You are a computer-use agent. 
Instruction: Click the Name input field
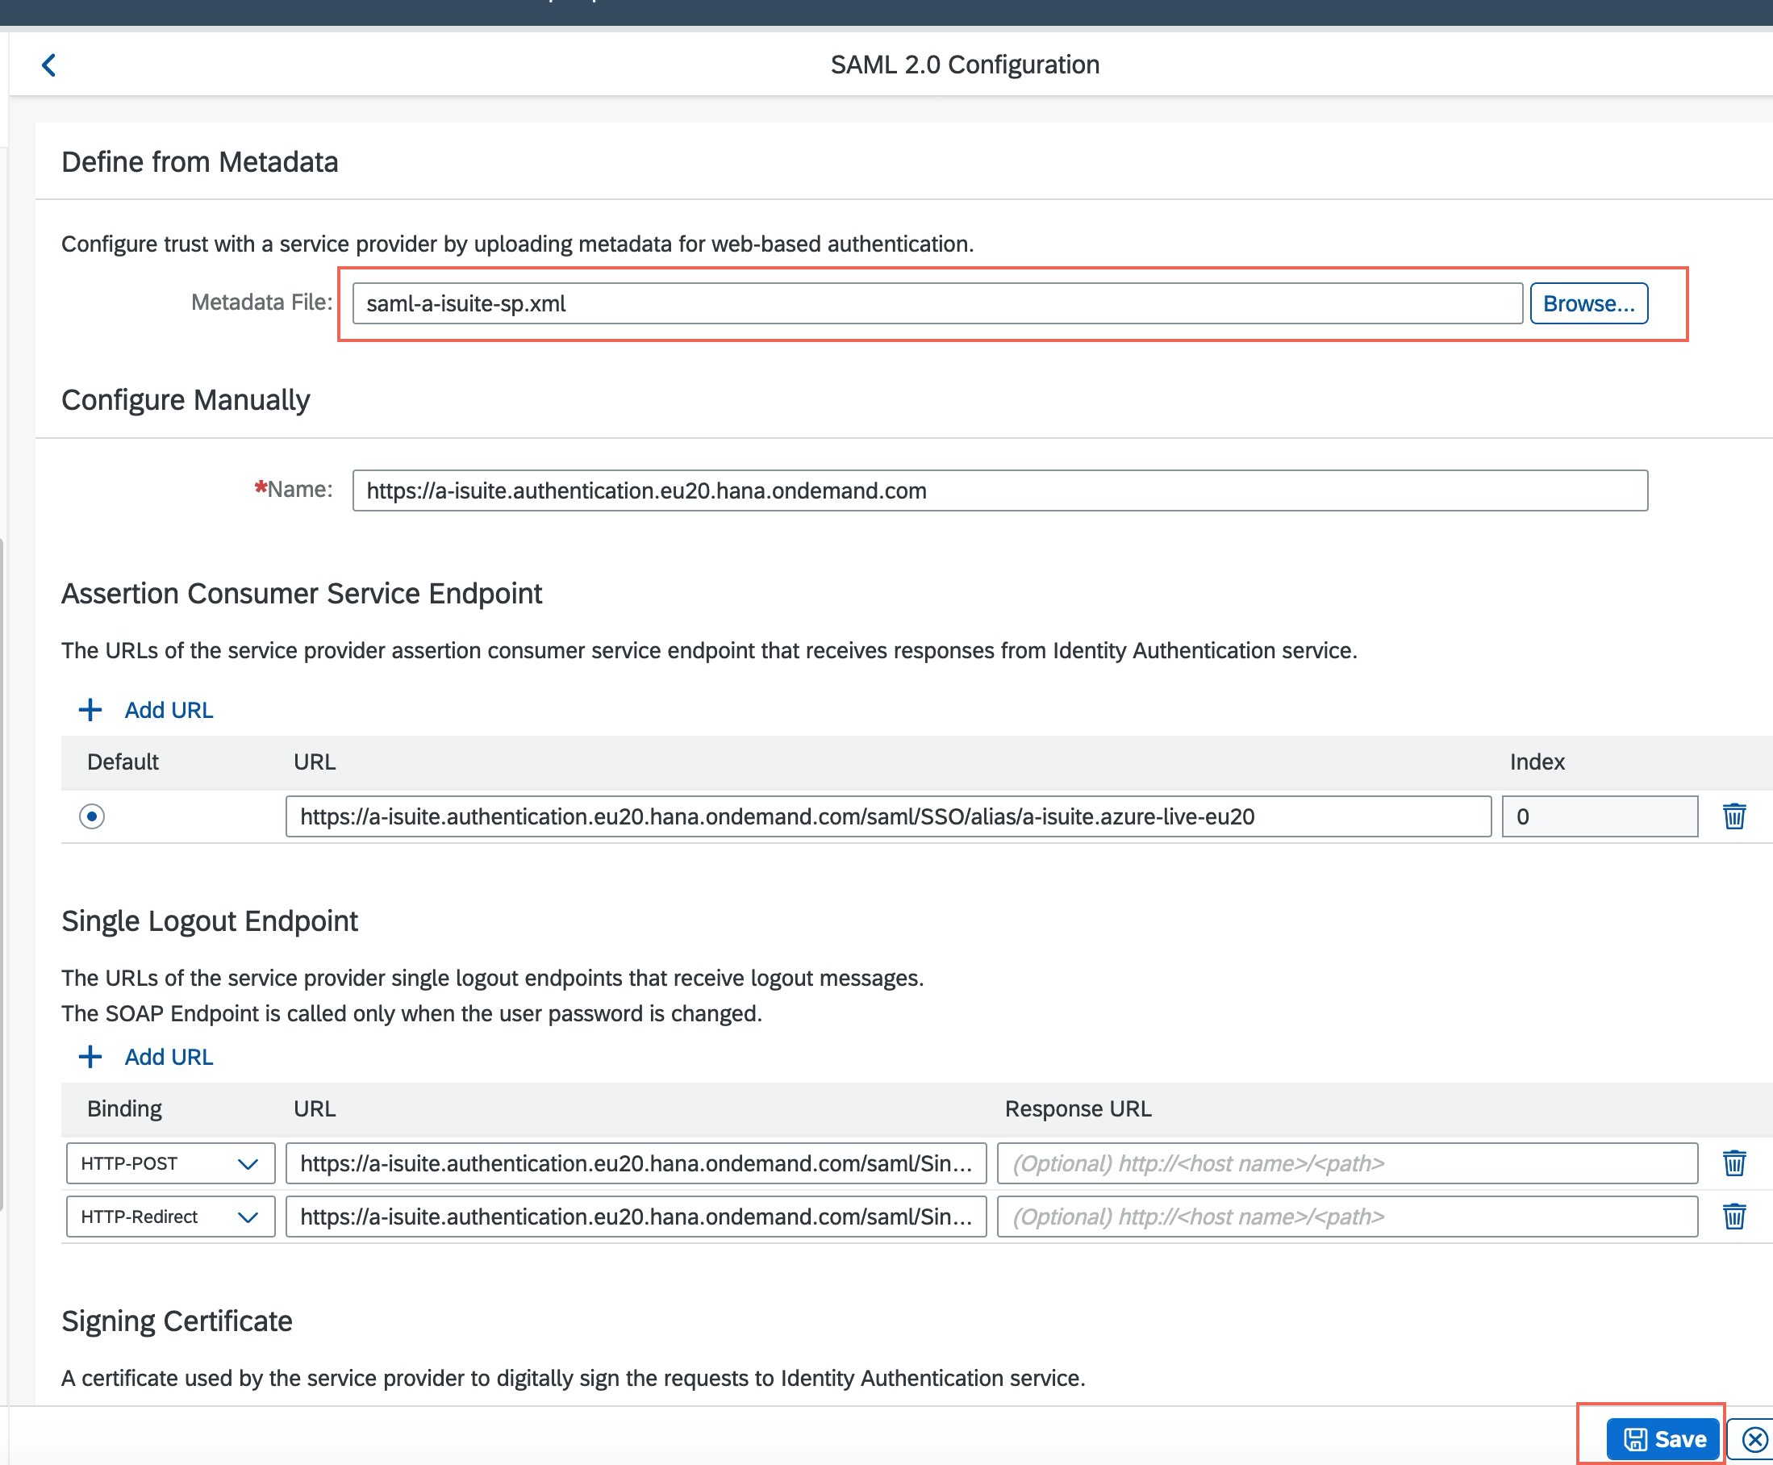999,490
